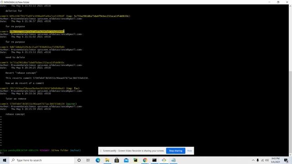Screen dimensions: 292x164
Task: Restore down the MINGW64 terminal window
Action: [x=278, y=2]
